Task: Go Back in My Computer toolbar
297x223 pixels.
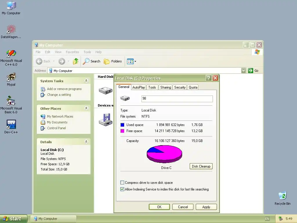Action: (x=43, y=61)
